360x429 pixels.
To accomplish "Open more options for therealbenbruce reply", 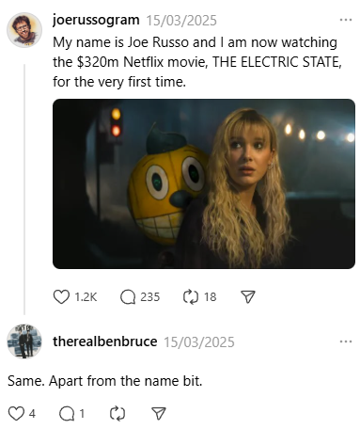I will (x=346, y=342).
